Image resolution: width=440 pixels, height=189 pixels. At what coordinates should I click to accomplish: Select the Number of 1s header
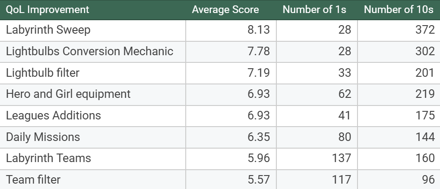click(317, 10)
